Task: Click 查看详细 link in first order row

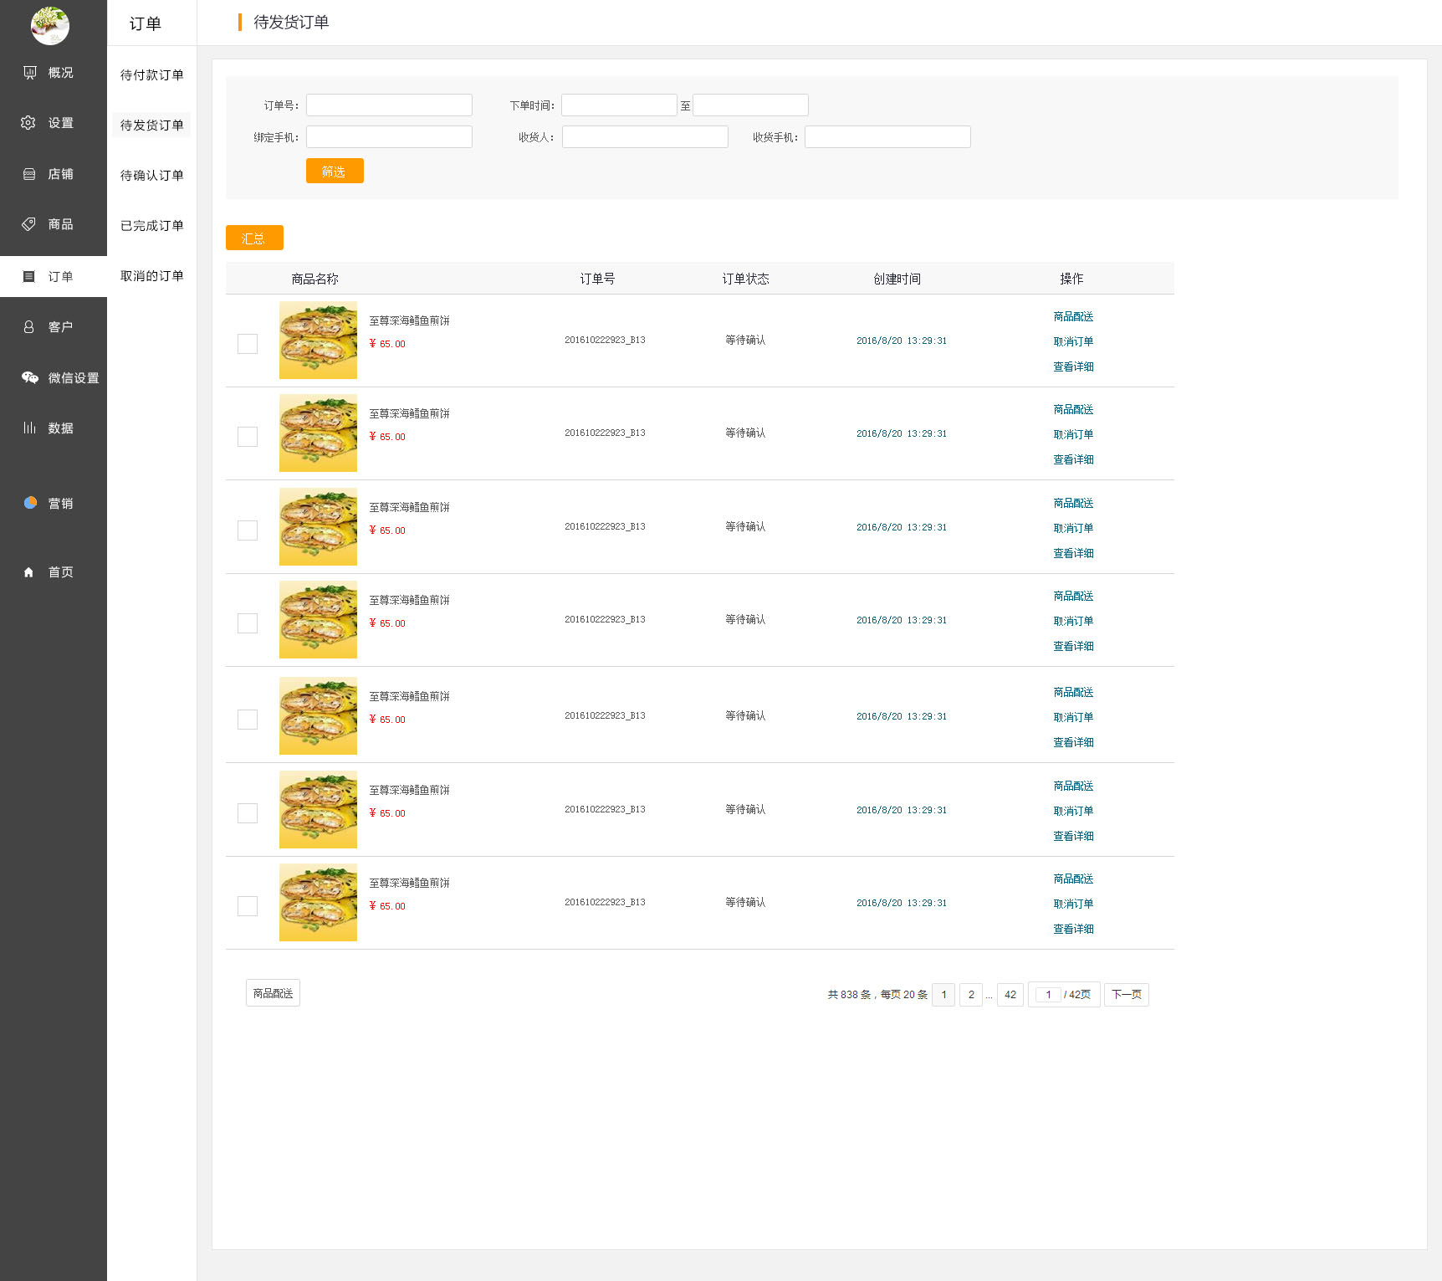Action: pyautogui.click(x=1073, y=366)
